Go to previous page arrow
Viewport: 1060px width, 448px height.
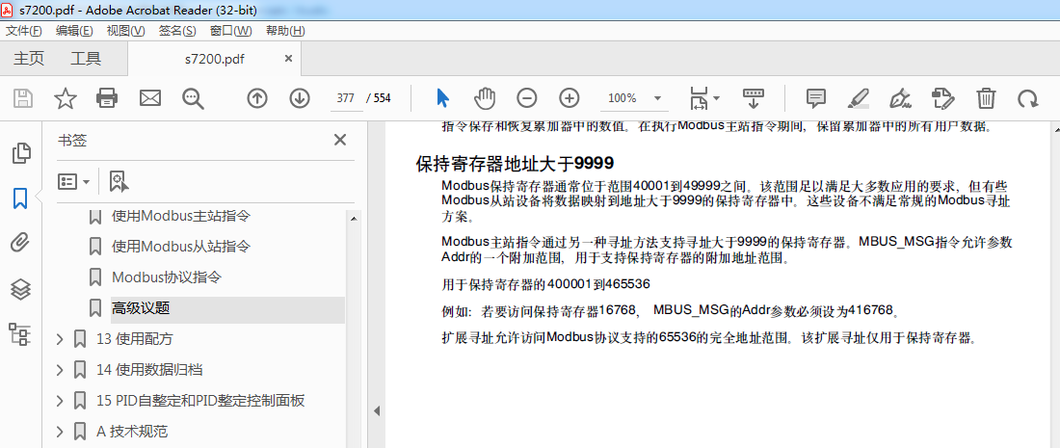[257, 98]
